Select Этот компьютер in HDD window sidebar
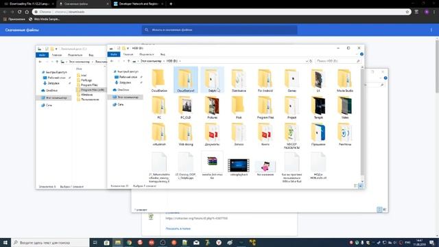 pyautogui.click(x=126, y=97)
